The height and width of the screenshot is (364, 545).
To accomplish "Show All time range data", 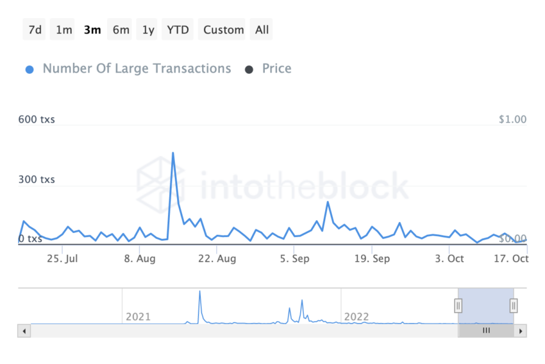I will click(262, 30).
